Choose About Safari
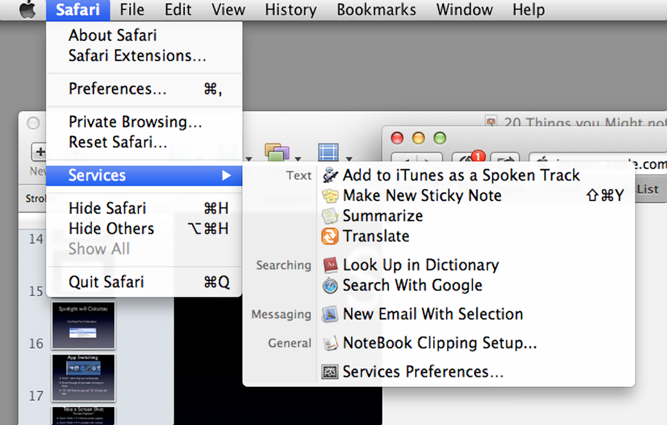Viewport: 667px width, 425px height. click(x=144, y=35)
